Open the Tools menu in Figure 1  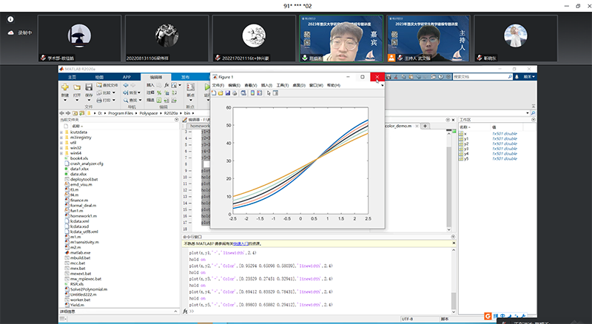click(x=283, y=85)
